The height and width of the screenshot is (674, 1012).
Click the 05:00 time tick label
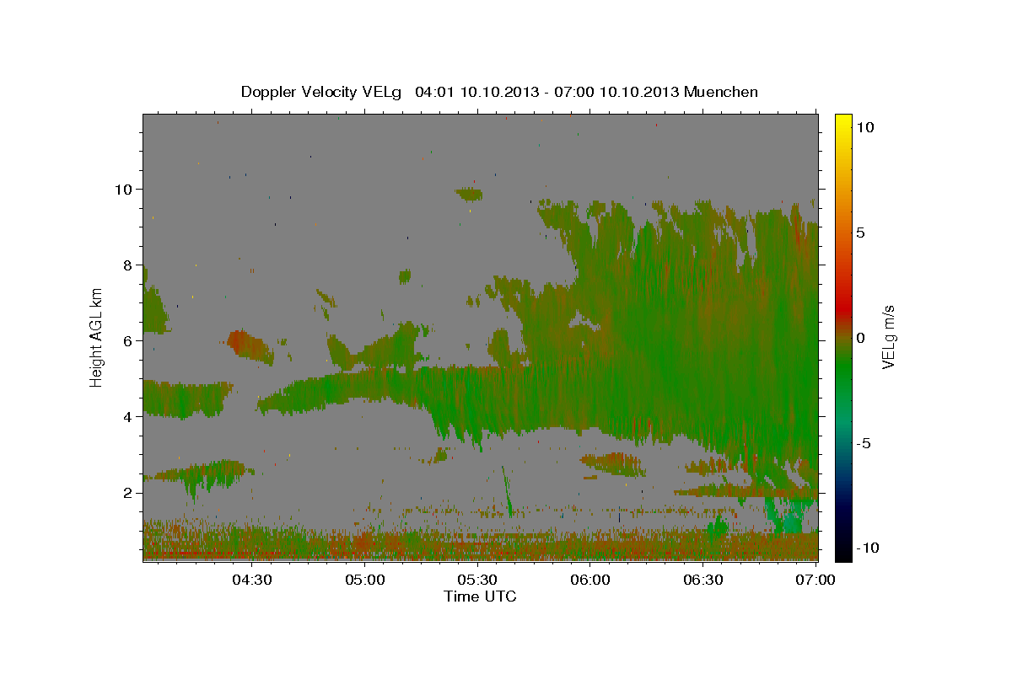(364, 580)
